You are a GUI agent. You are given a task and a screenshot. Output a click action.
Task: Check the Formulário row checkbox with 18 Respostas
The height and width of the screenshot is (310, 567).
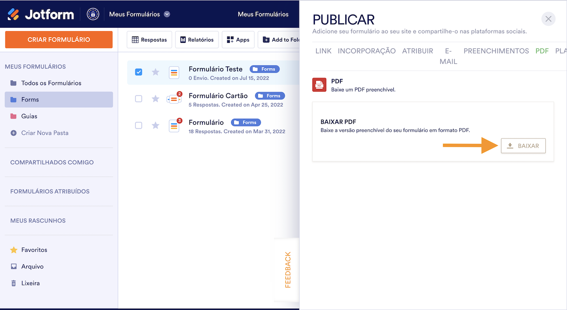coord(139,125)
